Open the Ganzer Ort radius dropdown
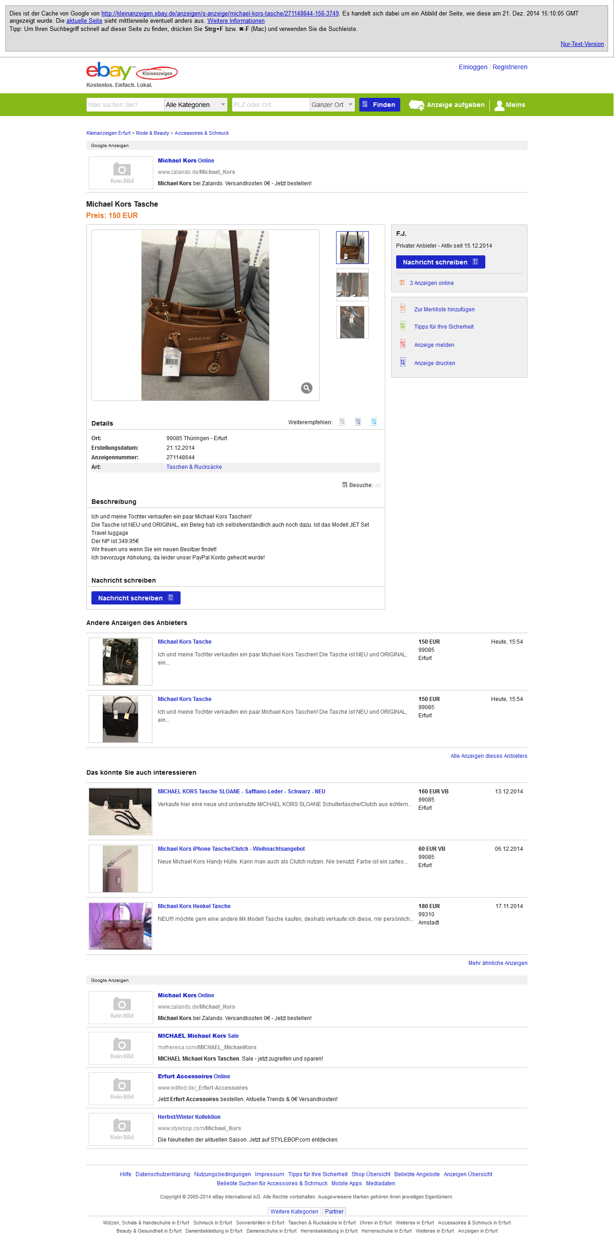Image resolution: width=614 pixels, height=1249 pixels. point(332,105)
